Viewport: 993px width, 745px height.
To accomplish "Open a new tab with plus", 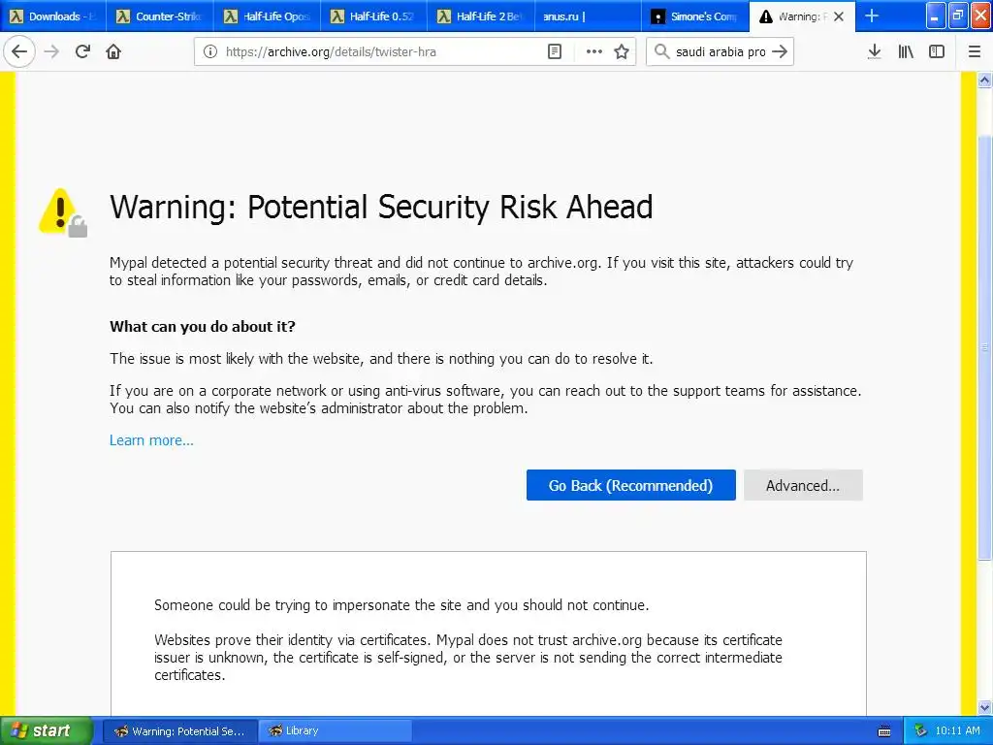I will [872, 16].
